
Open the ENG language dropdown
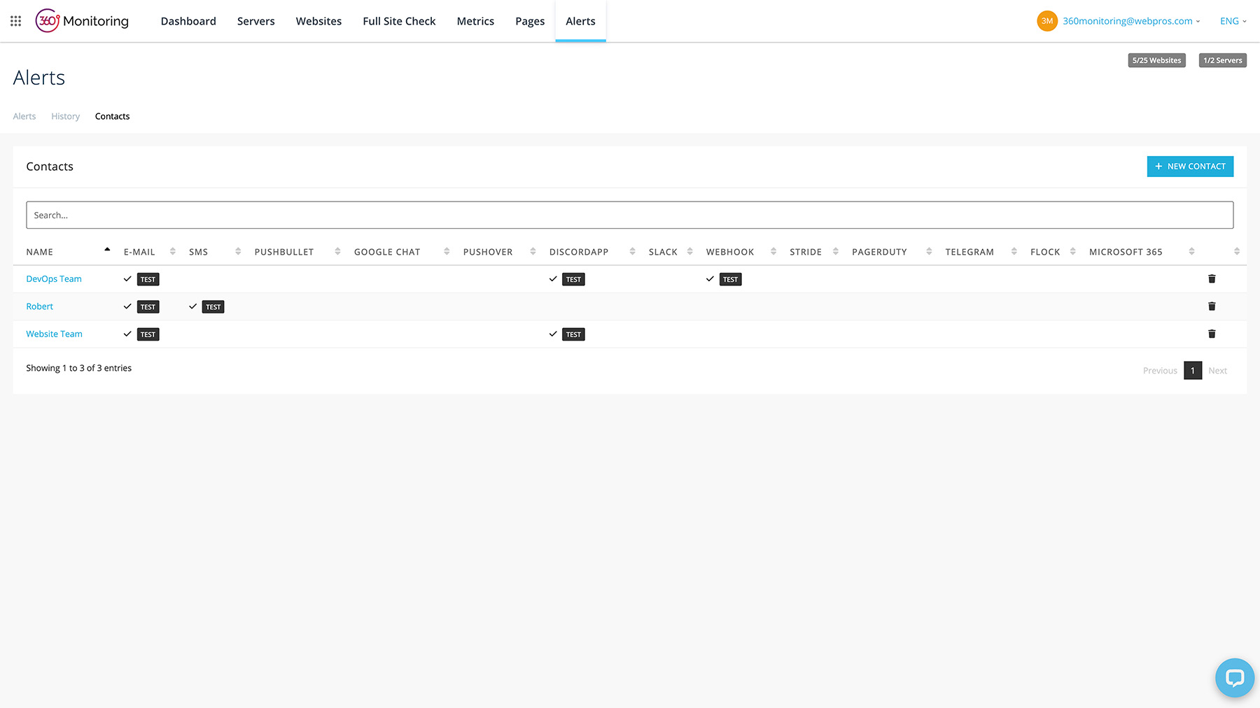tap(1233, 21)
